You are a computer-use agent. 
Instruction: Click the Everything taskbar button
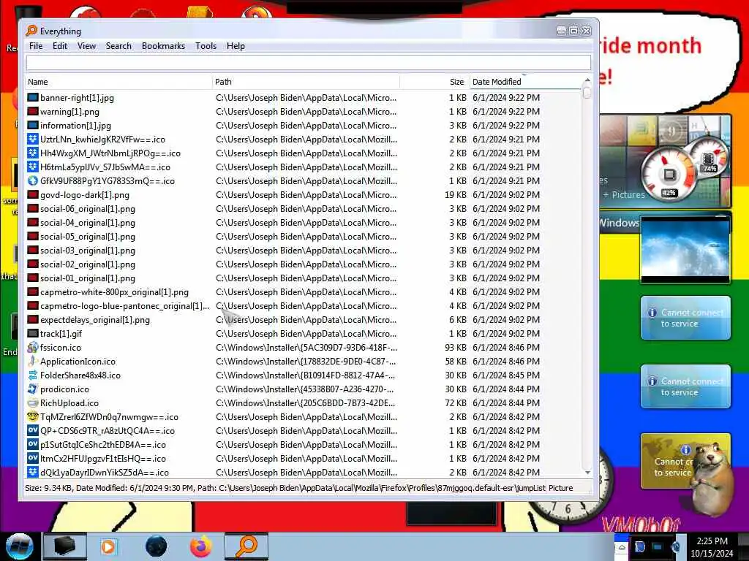[246, 546]
